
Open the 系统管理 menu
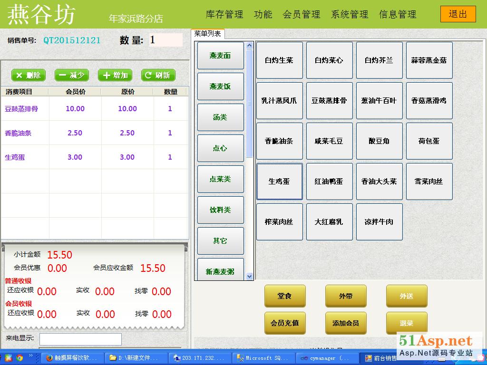(x=350, y=14)
